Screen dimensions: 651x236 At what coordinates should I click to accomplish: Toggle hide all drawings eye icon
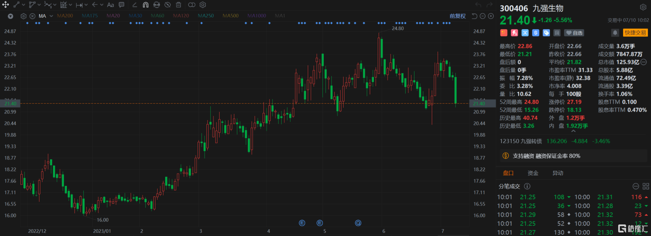click(x=167, y=5)
